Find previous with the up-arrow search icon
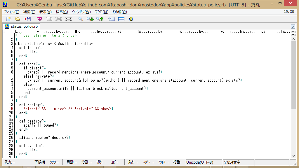Screen dimensions: 299x168 coord(100,19)
